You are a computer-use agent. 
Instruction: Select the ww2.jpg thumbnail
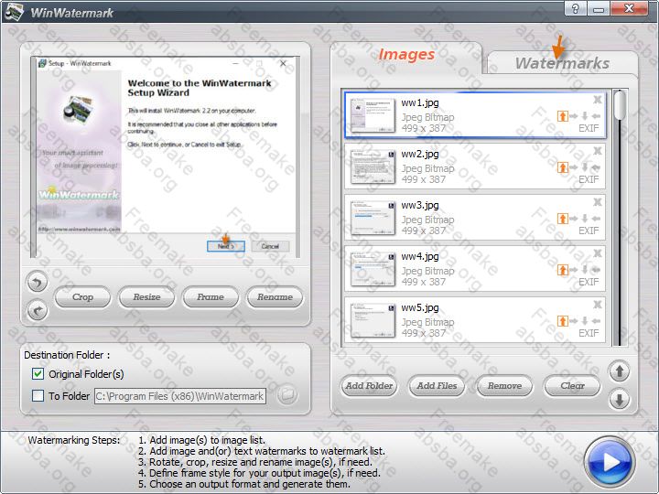[x=373, y=166]
